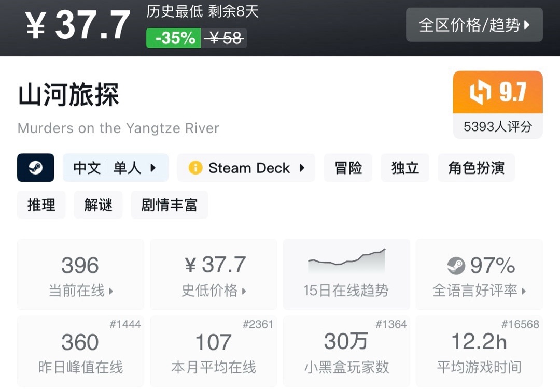
Task: Open the 史低价格 lowest price history
Action: pos(214,274)
